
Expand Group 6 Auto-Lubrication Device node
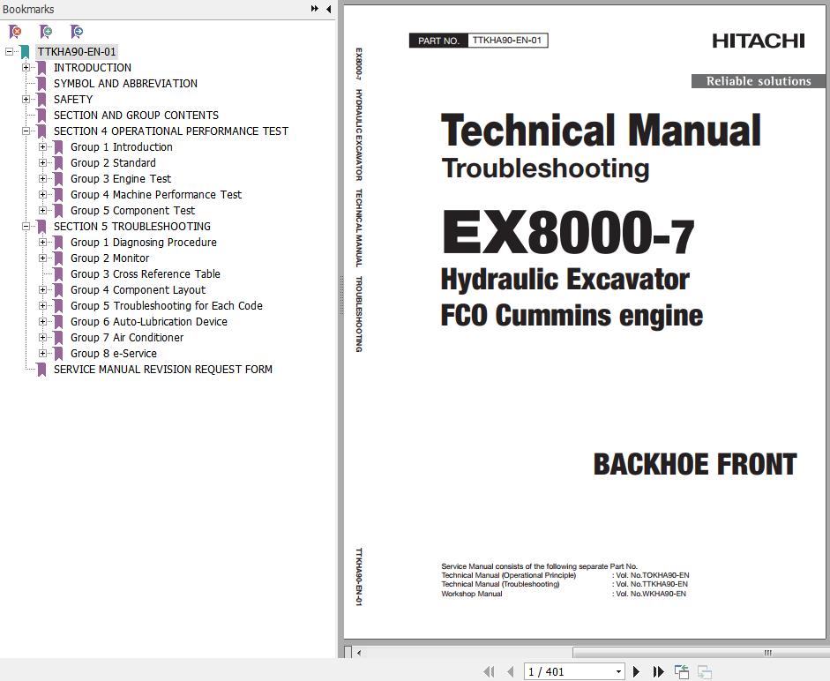(x=43, y=321)
